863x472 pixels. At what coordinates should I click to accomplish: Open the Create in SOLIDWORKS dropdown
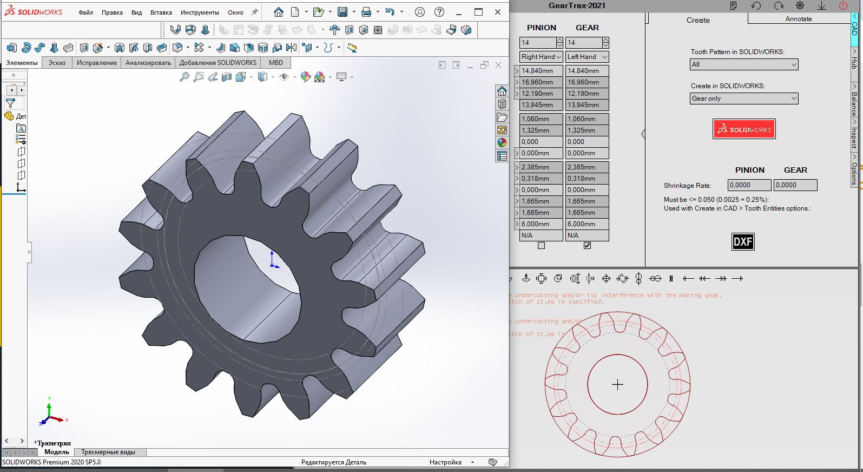744,99
